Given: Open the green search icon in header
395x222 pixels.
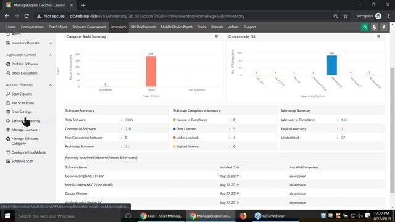Looking at the screenshot, I should click(365, 27).
